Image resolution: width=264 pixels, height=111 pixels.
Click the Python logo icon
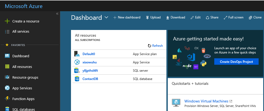tap(204, 63)
